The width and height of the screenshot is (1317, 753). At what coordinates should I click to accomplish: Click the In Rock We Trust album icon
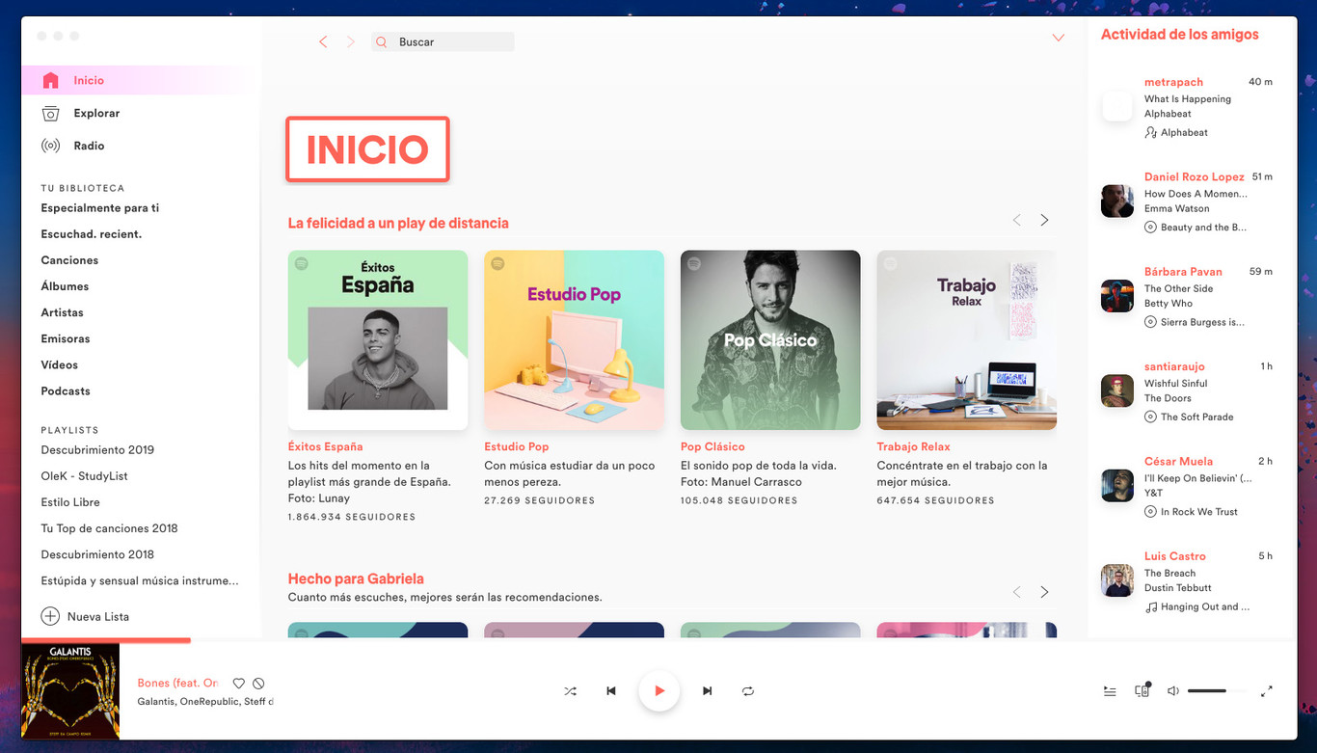pyautogui.click(x=1150, y=512)
